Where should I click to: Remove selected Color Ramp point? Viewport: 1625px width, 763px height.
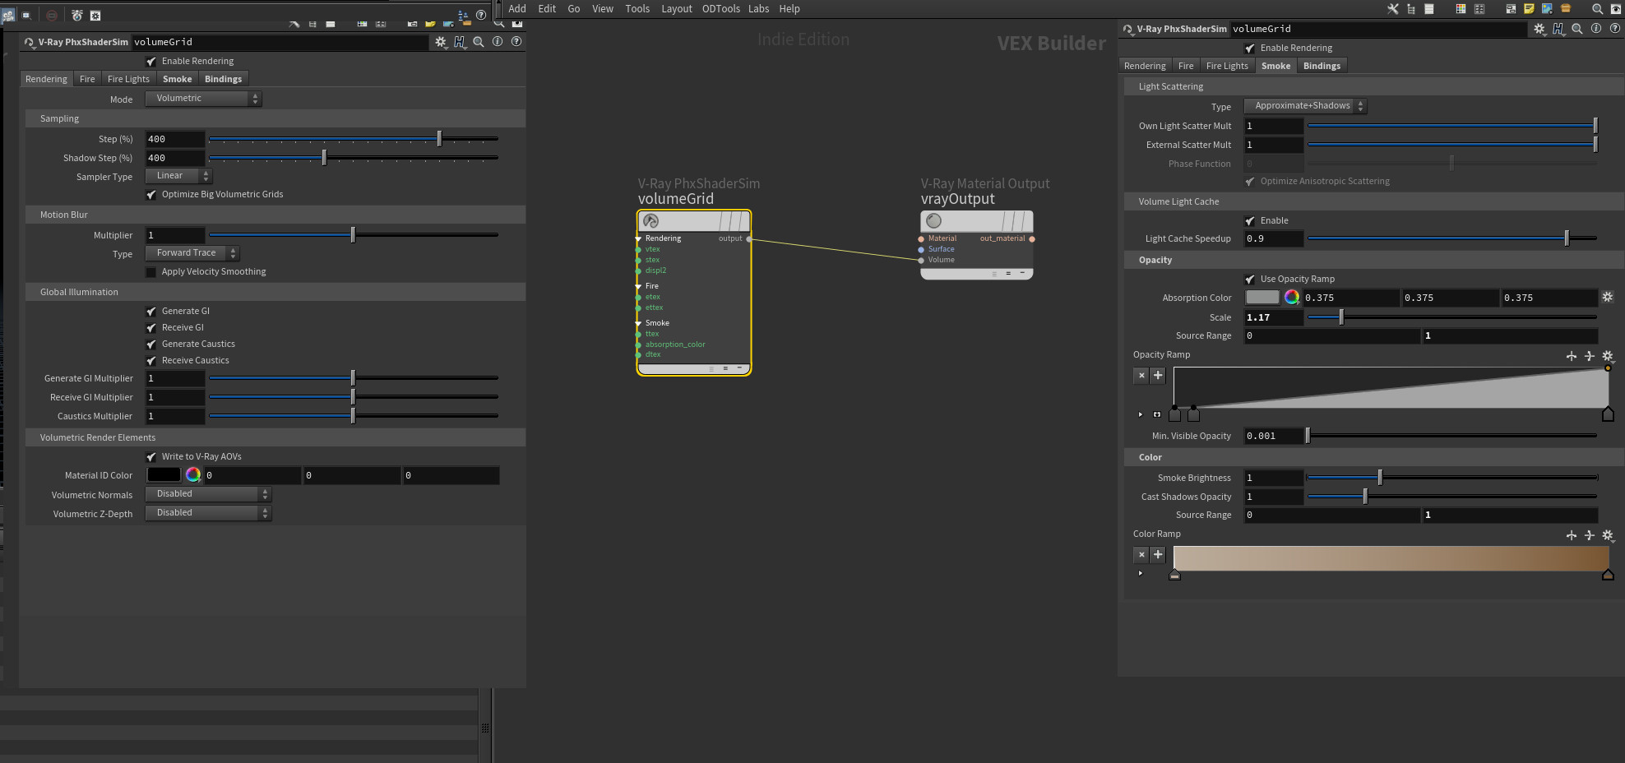pos(1141,554)
